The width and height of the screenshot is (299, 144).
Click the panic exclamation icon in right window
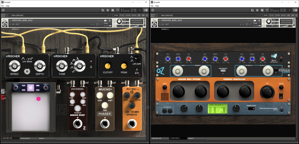[x=290, y=10]
